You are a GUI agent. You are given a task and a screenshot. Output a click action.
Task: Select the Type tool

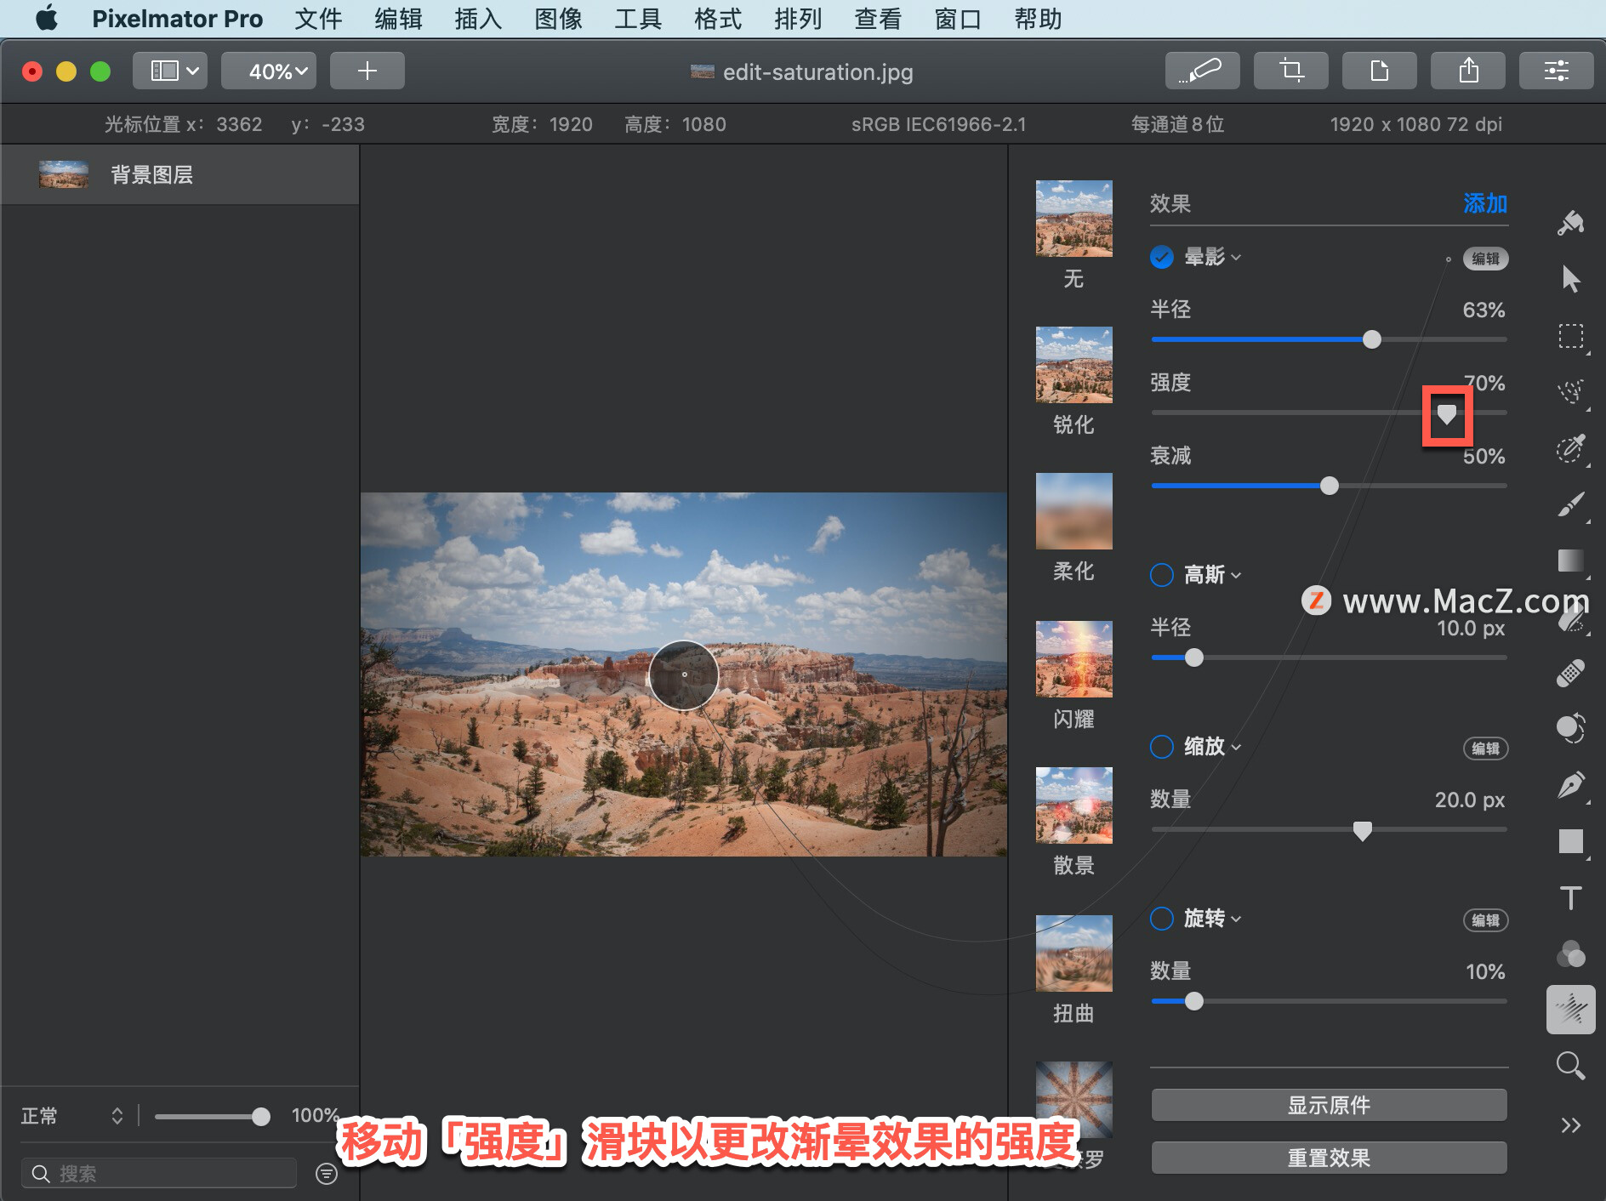pos(1570,897)
